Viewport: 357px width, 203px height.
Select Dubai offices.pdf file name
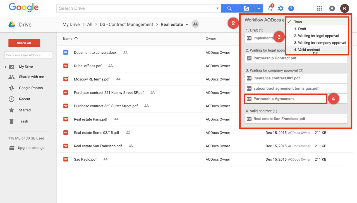point(88,66)
